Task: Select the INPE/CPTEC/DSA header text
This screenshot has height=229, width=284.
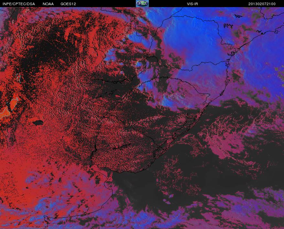Action: [x=19, y=4]
